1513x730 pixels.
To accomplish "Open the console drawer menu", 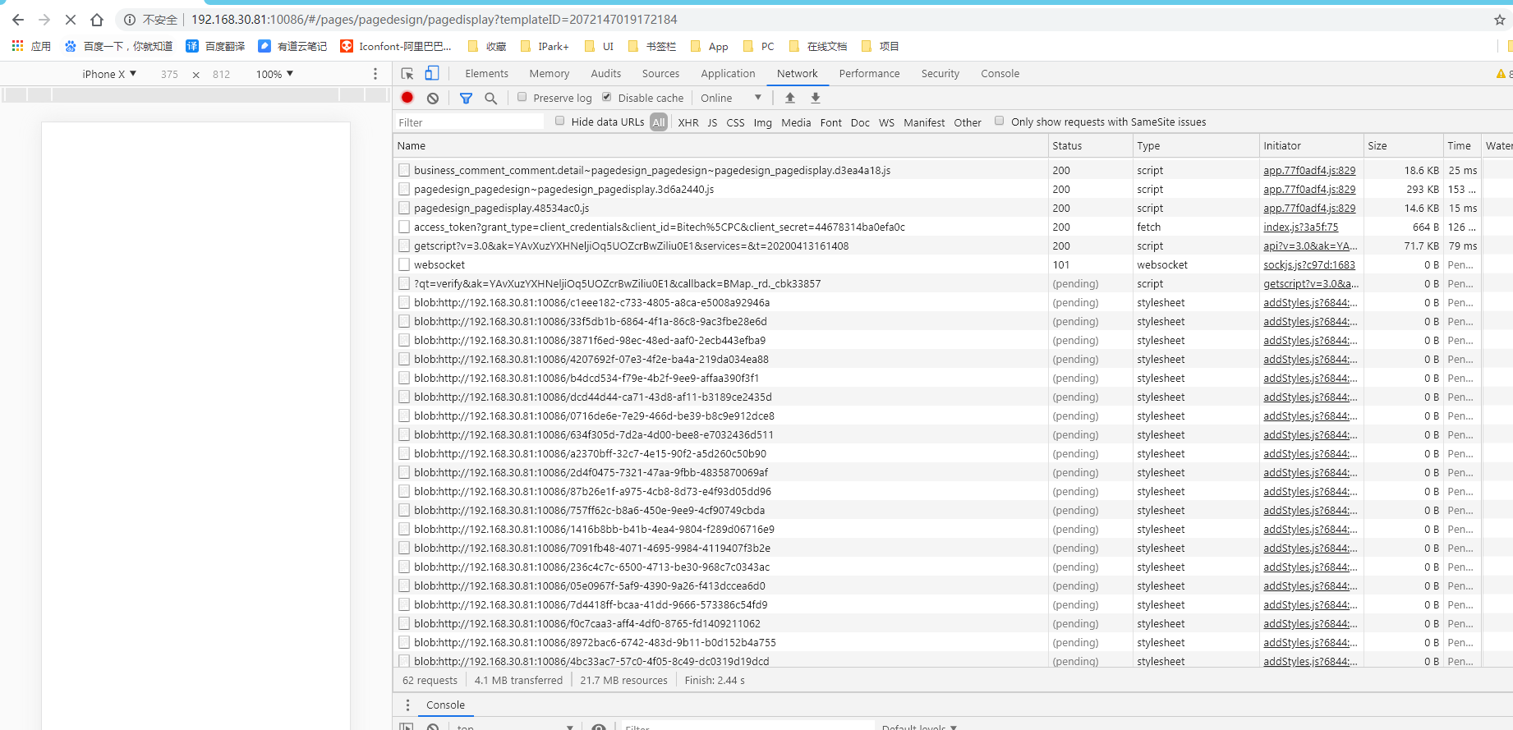I will click(x=407, y=705).
